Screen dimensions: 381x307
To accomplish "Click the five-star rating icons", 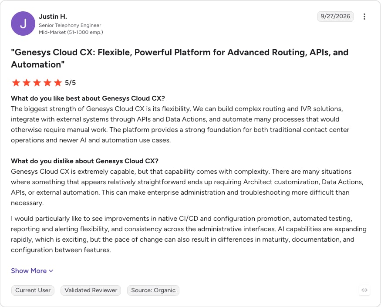I will click(37, 83).
